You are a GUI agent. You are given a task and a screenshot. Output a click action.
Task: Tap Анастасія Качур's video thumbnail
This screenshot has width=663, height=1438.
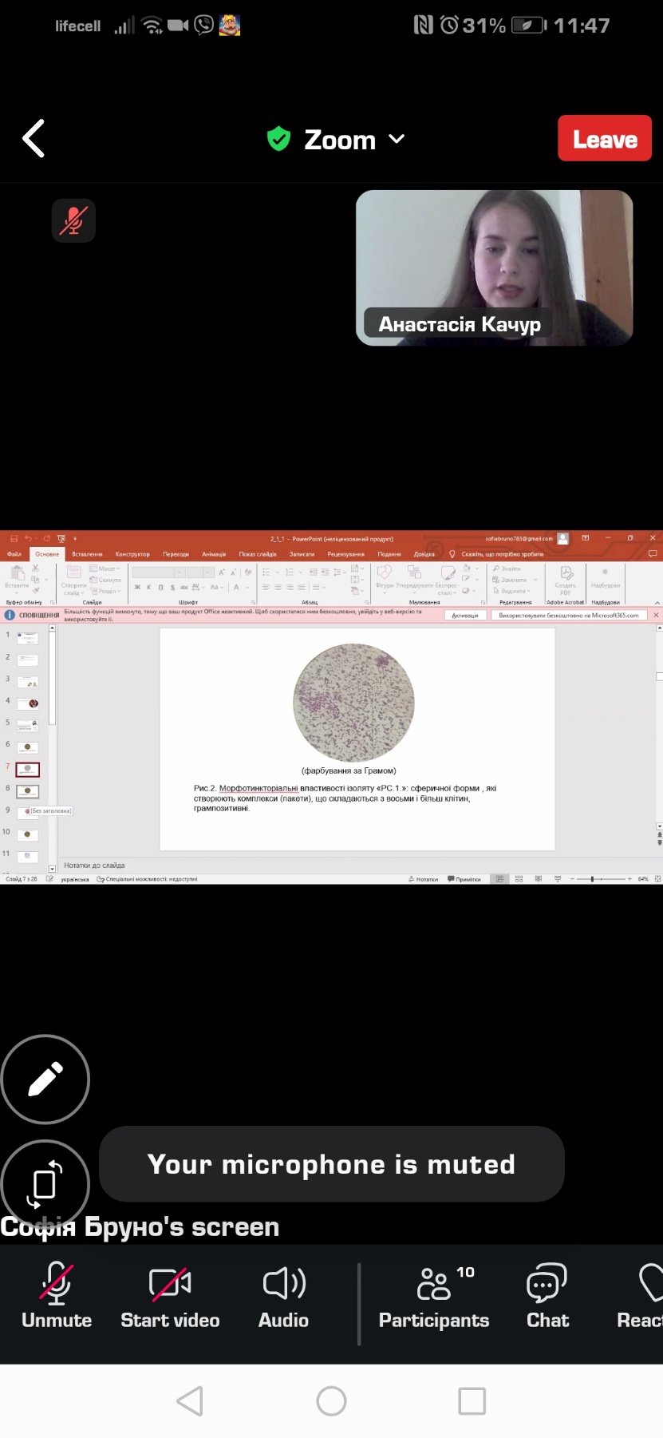click(x=494, y=267)
